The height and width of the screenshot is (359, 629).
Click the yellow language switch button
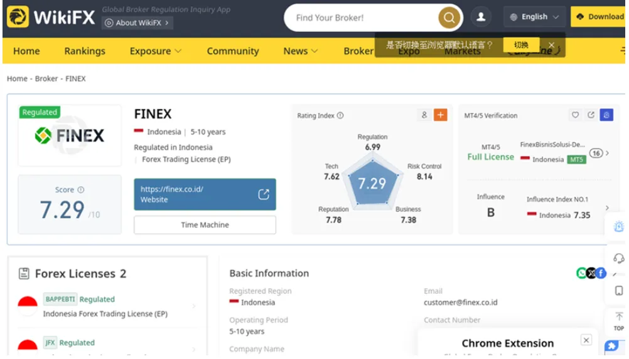click(521, 45)
